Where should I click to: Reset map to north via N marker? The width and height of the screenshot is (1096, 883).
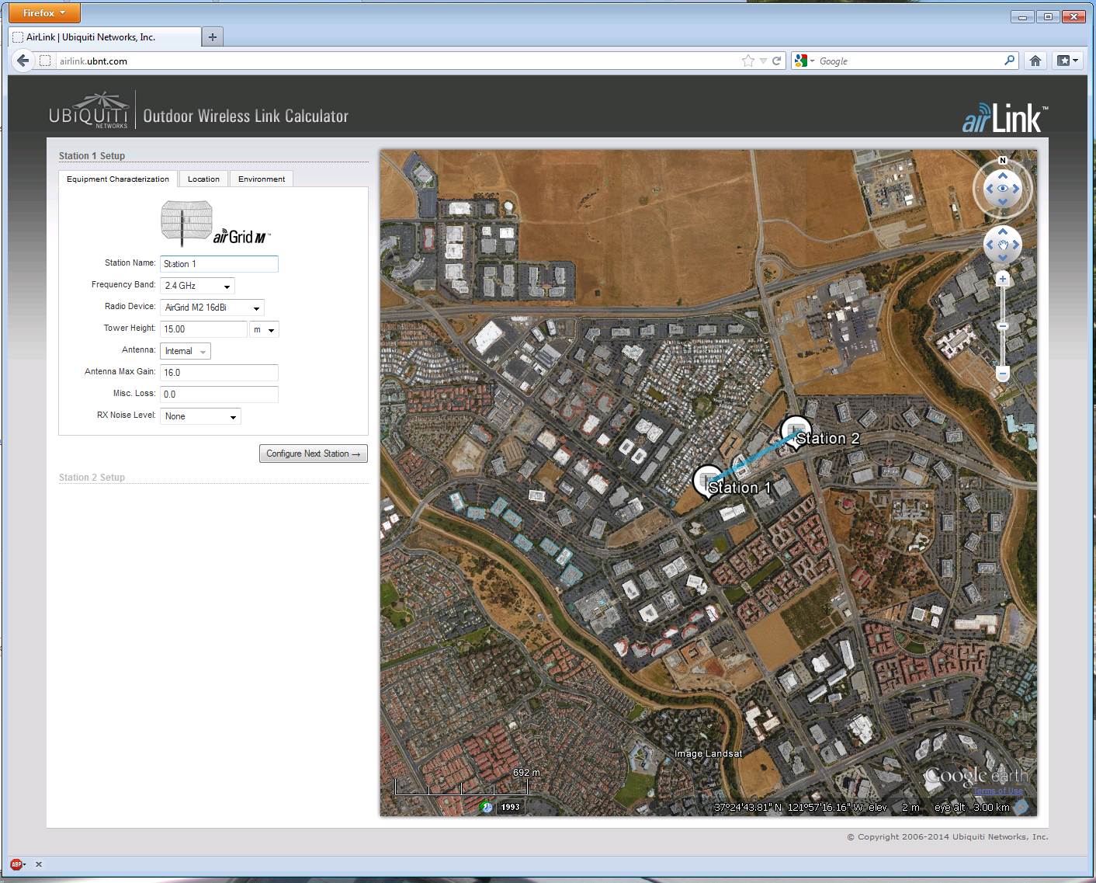tap(1003, 161)
